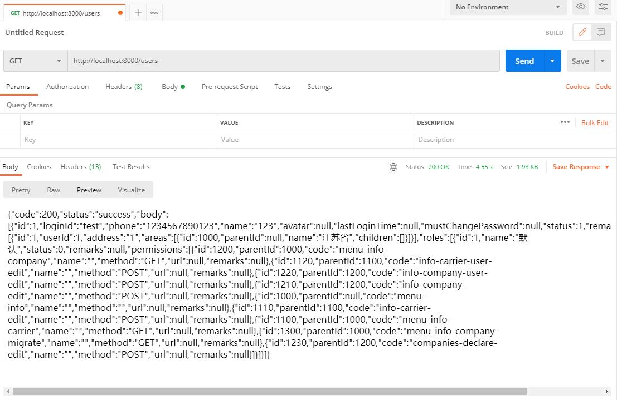Open the Pre-request Script tab
Image resolution: width=617 pixels, height=400 pixels.
(230, 87)
